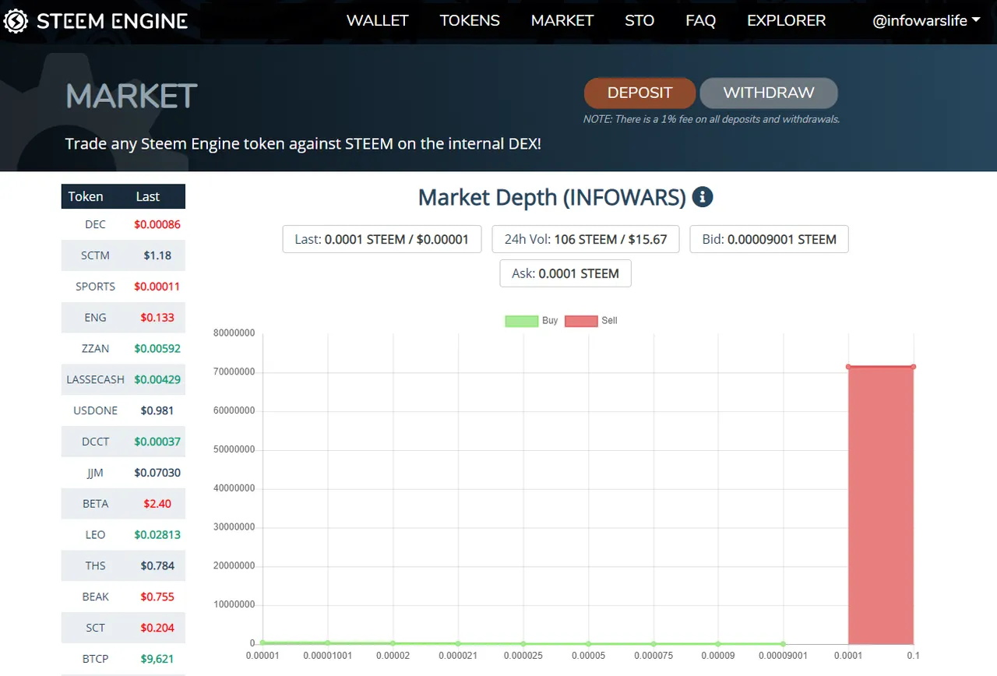The height and width of the screenshot is (676, 997).
Task: Select the BEAK token row
Action: coord(123,597)
